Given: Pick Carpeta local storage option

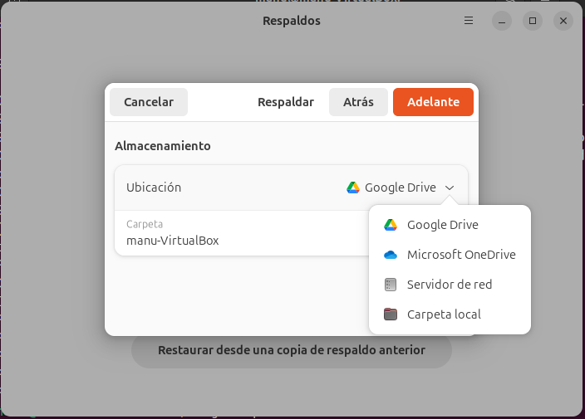Looking at the screenshot, I should pos(443,314).
